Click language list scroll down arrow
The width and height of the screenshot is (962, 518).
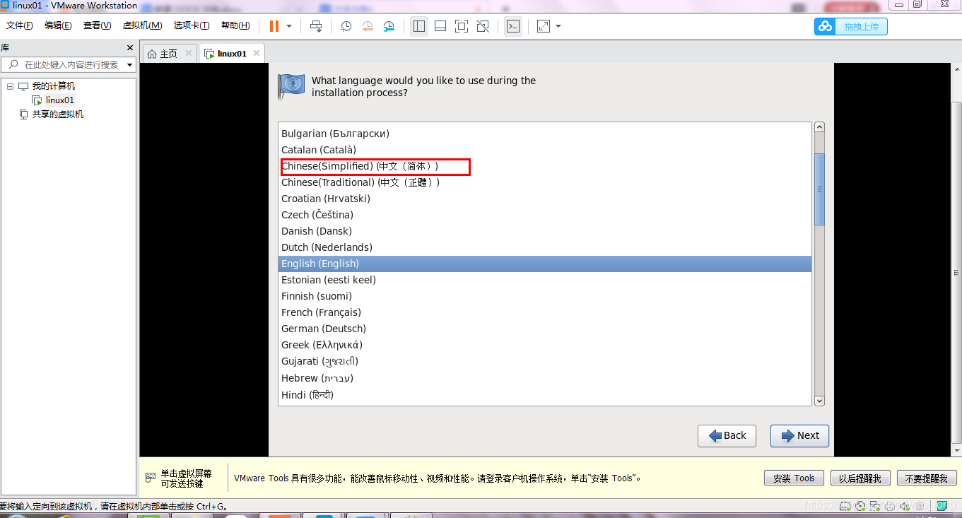click(820, 401)
